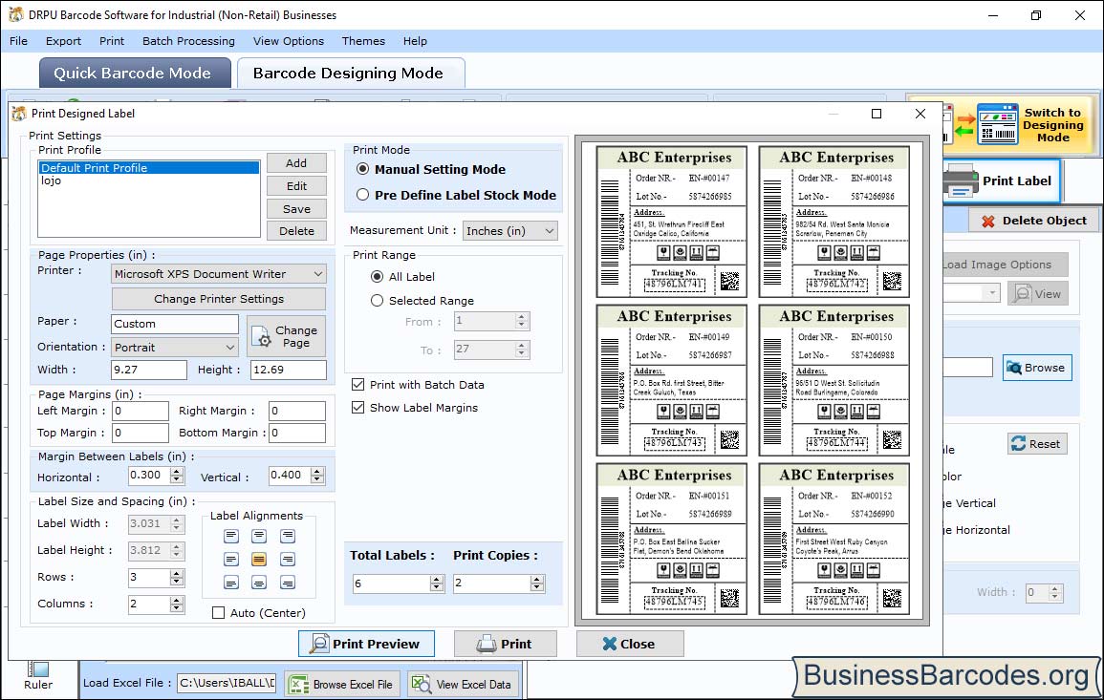The image size is (1104, 700).
Task: Select middle-left label alignment icon
Action: (x=231, y=560)
